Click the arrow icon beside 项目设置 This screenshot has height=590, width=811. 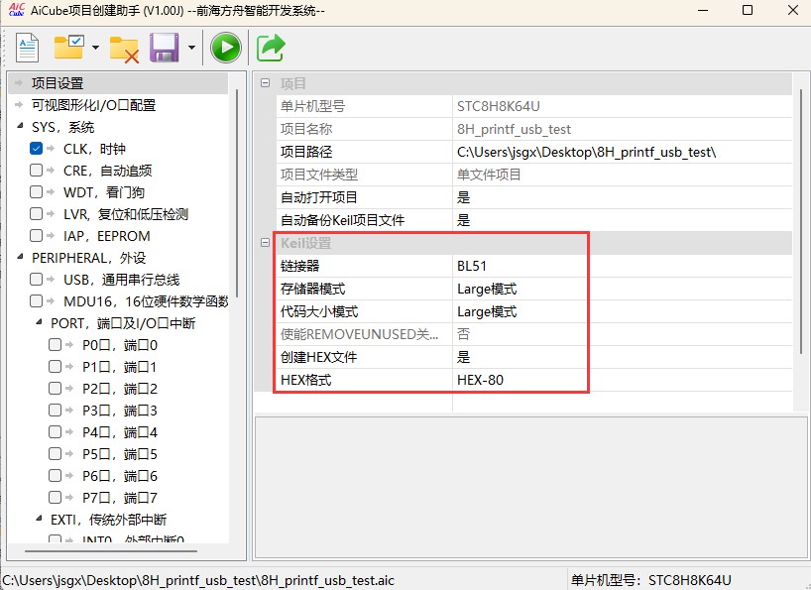coord(19,82)
